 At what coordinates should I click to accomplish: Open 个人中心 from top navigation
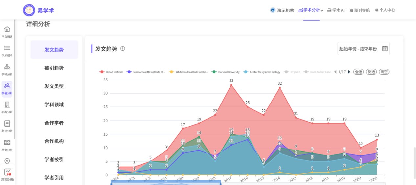[385, 10]
